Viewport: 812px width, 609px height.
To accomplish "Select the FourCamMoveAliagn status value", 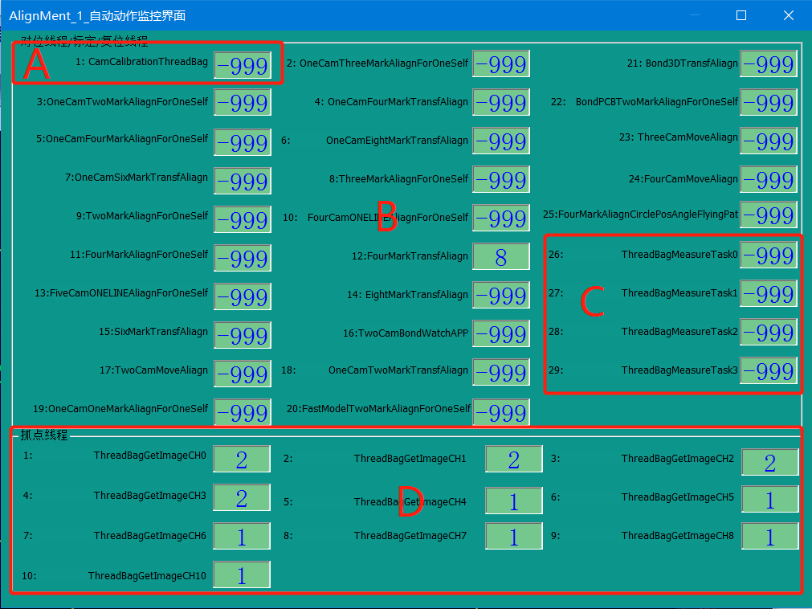I will tap(769, 179).
